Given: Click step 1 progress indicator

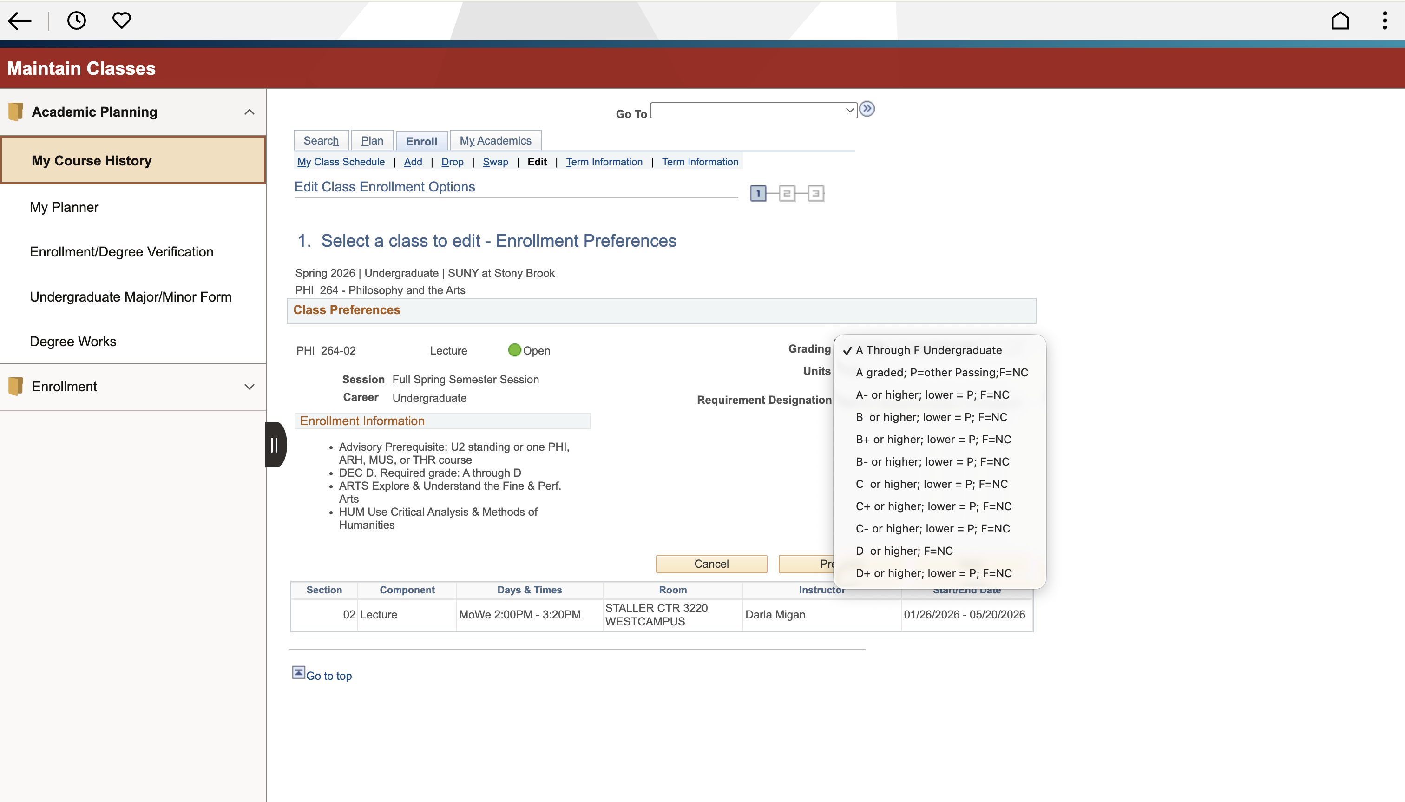Looking at the screenshot, I should coord(758,193).
